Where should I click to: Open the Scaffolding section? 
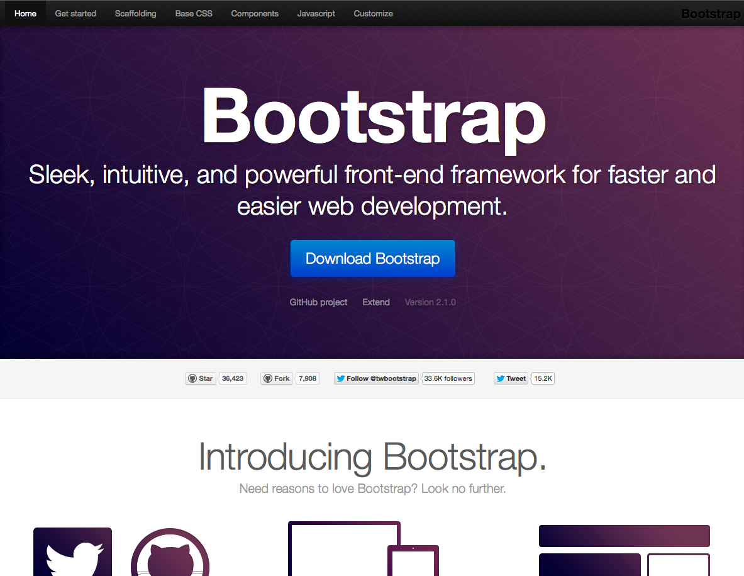135,13
